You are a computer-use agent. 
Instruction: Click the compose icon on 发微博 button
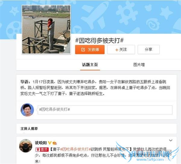[x=83, y=50]
